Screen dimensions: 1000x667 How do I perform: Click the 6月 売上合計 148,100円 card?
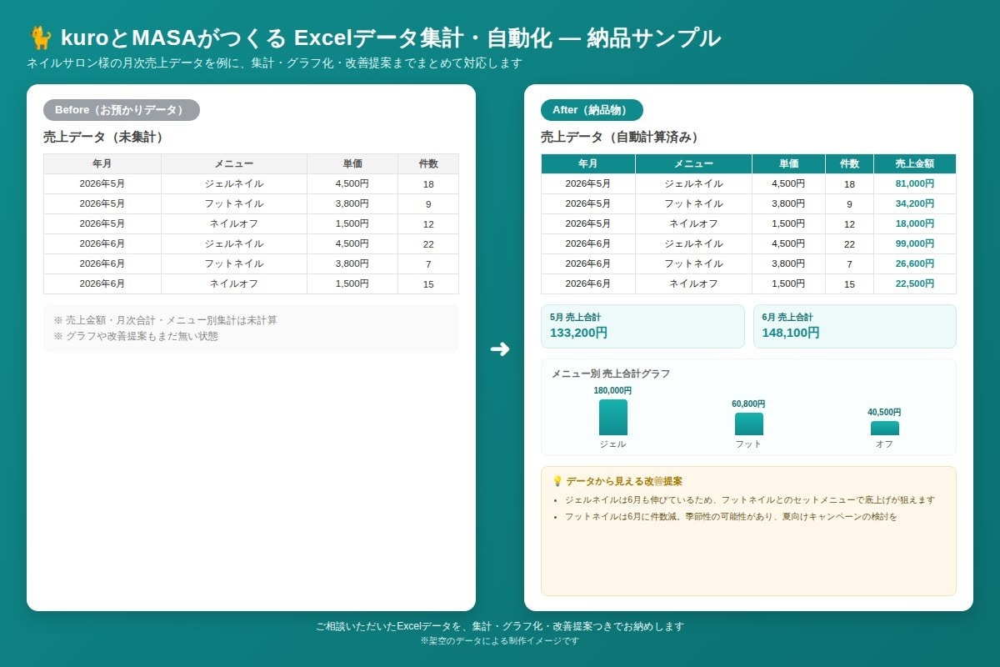tap(854, 326)
